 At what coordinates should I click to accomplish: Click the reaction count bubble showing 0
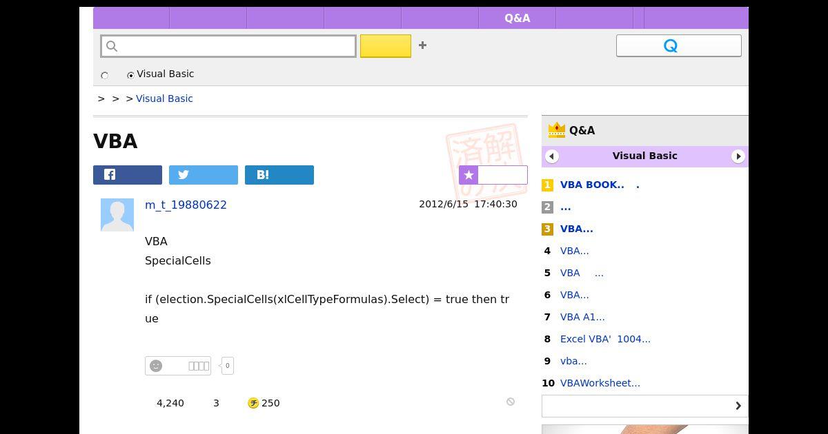[228, 366]
